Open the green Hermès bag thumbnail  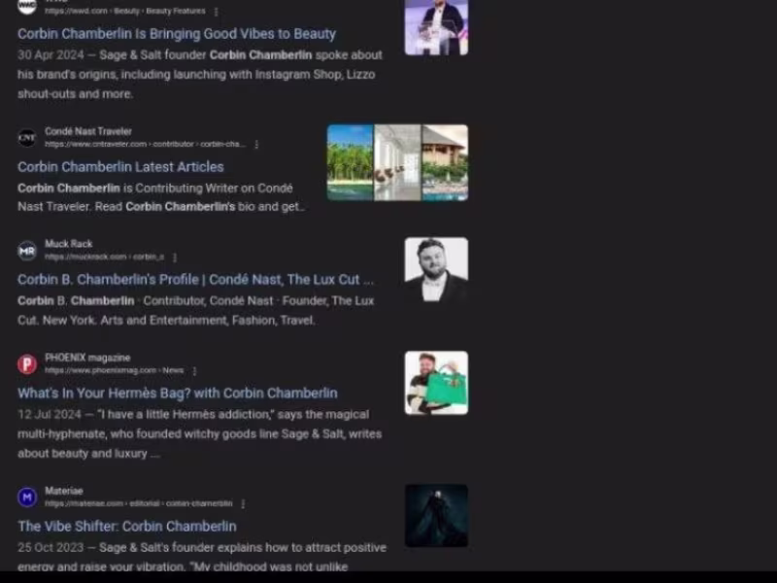[x=436, y=383]
